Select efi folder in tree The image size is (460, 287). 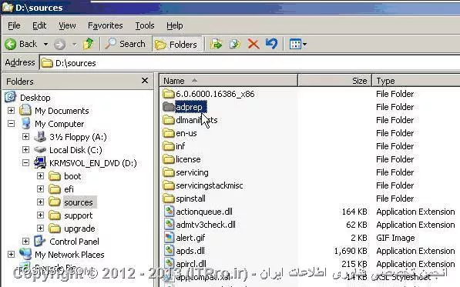click(x=69, y=189)
